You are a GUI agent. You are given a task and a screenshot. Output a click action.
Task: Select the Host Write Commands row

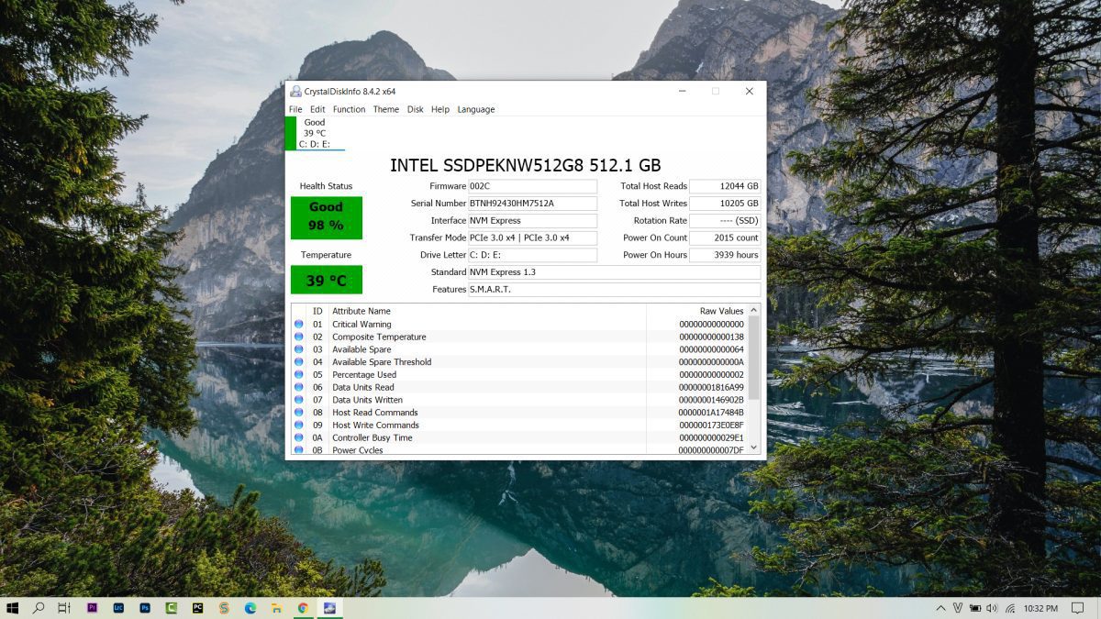[519, 425]
